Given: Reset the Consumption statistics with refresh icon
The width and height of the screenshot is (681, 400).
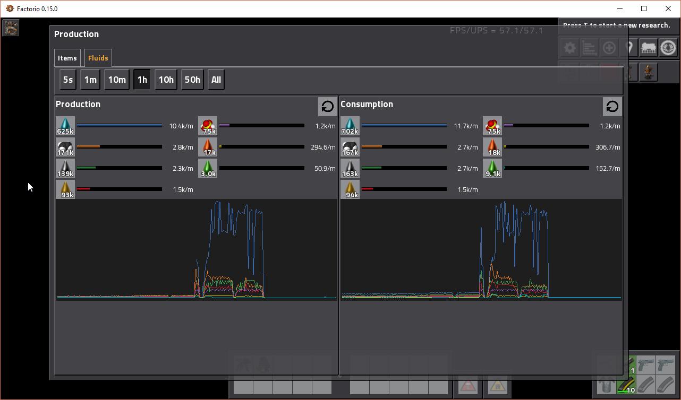Looking at the screenshot, I should pos(612,107).
